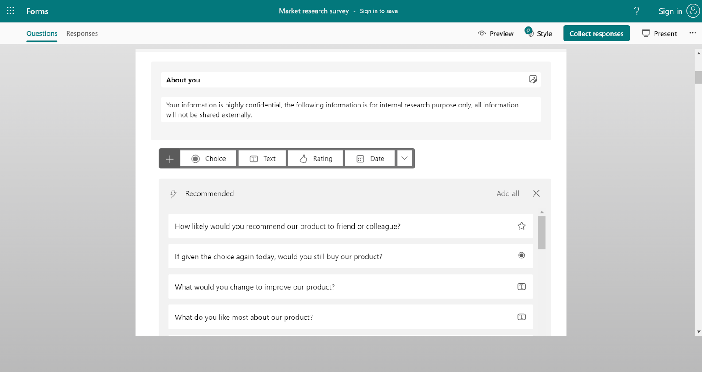Open the Style theme option
The width and height of the screenshot is (702, 372).
point(539,33)
